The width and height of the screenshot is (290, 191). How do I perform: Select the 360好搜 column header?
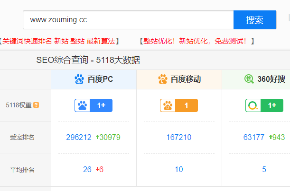point(256,79)
